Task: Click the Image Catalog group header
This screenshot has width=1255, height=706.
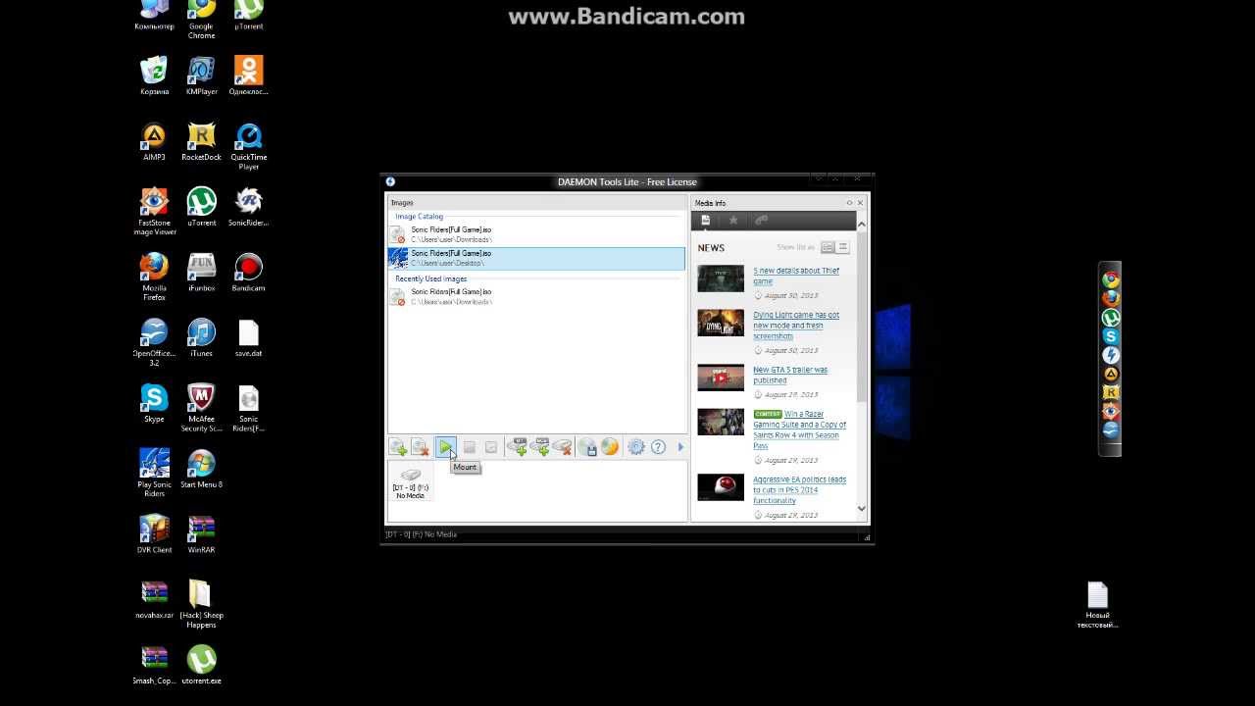Action: pos(420,217)
